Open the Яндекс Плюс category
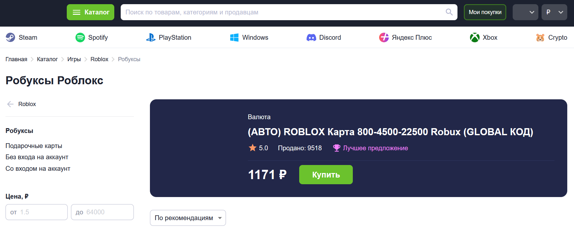Viewport: 574px width, 231px height. (x=405, y=37)
